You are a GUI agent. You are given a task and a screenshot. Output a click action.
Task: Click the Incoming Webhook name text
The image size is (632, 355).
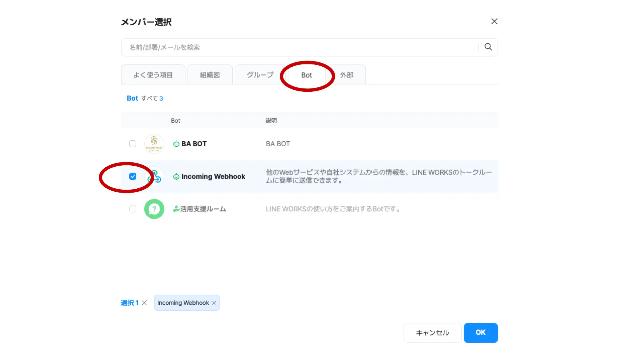tap(213, 177)
